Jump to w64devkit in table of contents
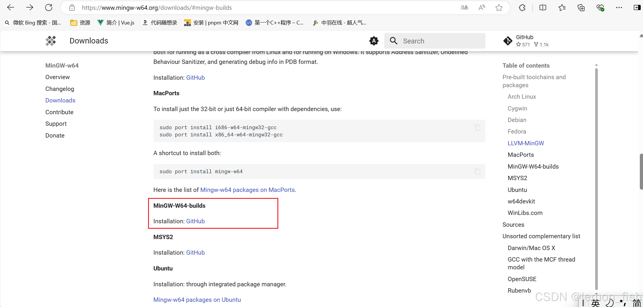 pos(521,201)
